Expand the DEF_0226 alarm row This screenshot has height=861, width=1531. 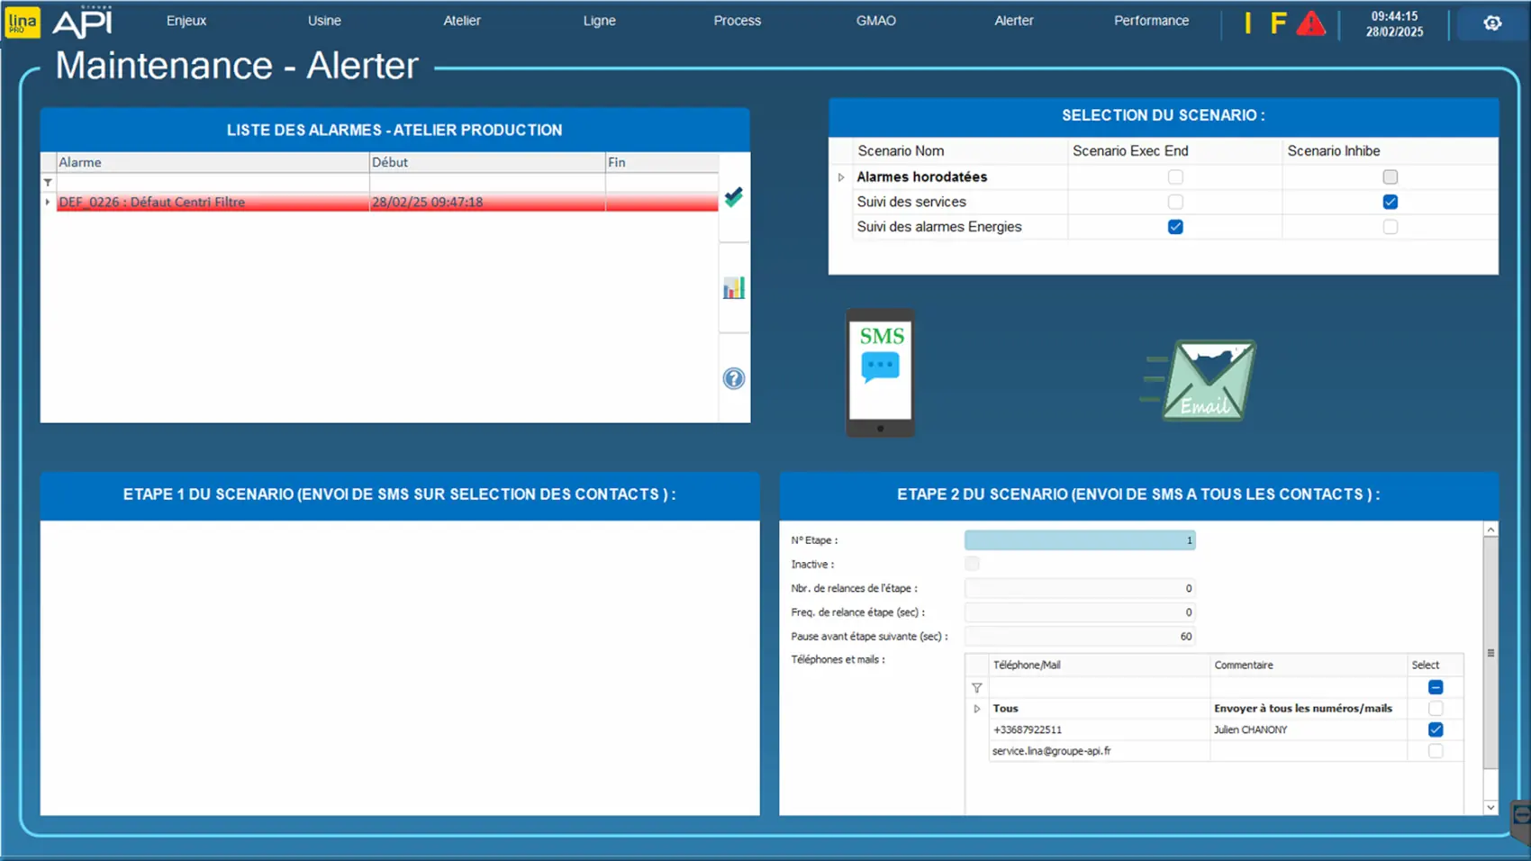(48, 202)
